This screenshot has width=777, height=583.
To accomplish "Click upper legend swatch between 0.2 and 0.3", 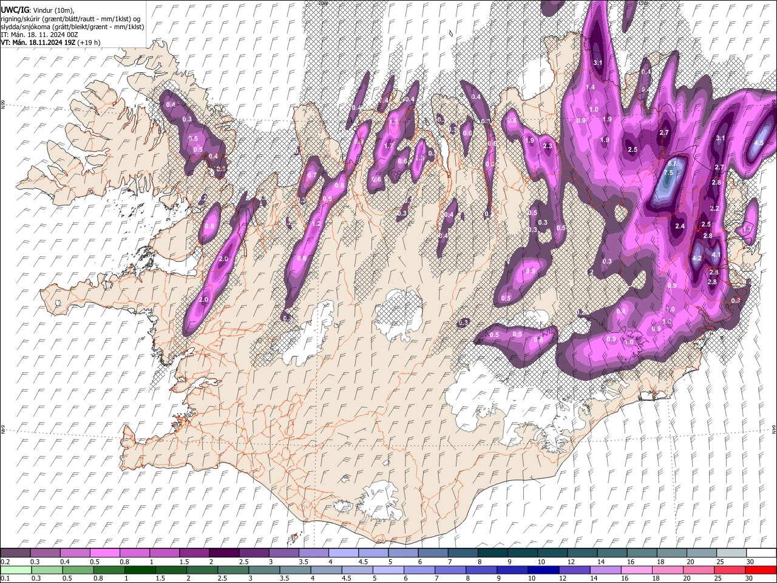I will coord(15,553).
